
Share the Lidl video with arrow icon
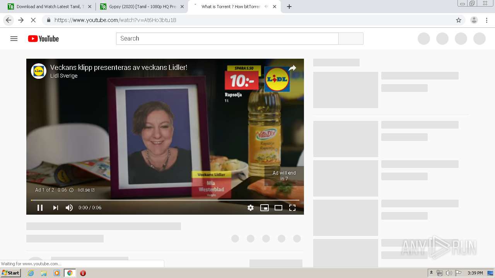(292, 68)
